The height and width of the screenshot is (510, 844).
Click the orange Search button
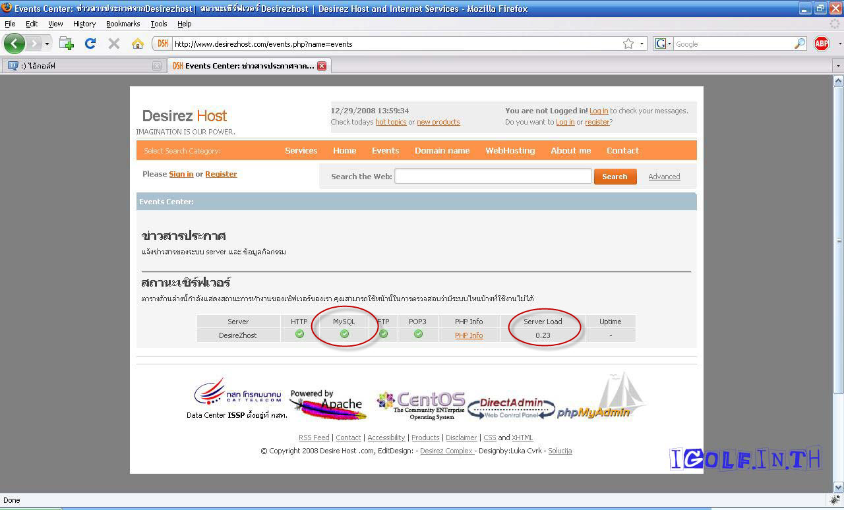(x=615, y=177)
